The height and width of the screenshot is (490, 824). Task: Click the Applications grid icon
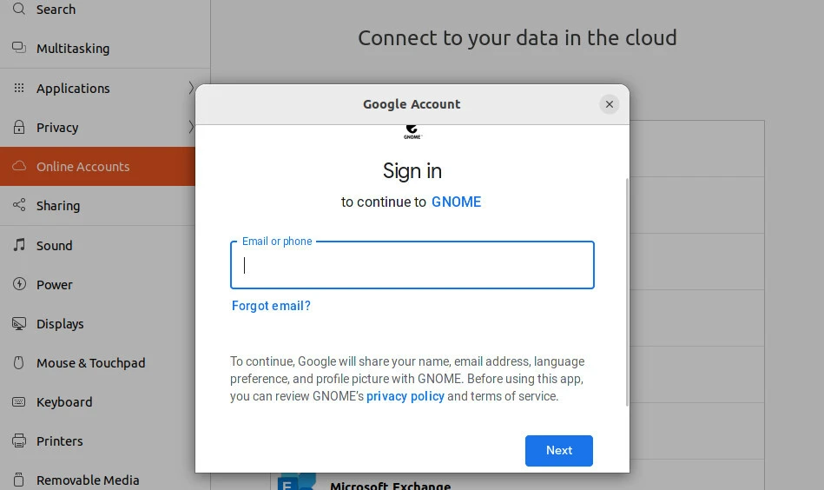pyautogui.click(x=19, y=89)
